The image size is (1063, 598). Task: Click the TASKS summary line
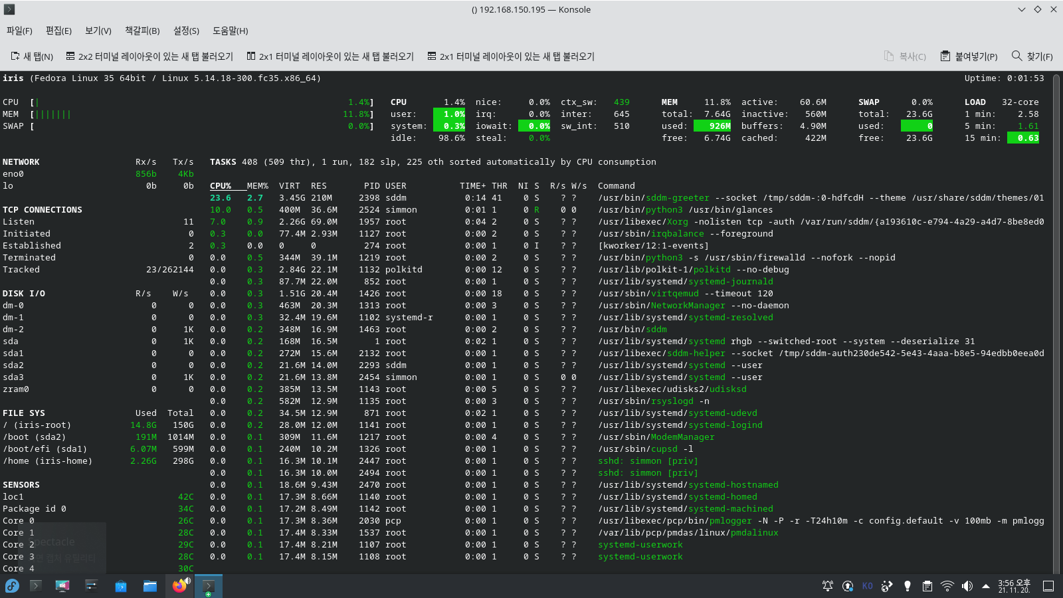tap(433, 162)
